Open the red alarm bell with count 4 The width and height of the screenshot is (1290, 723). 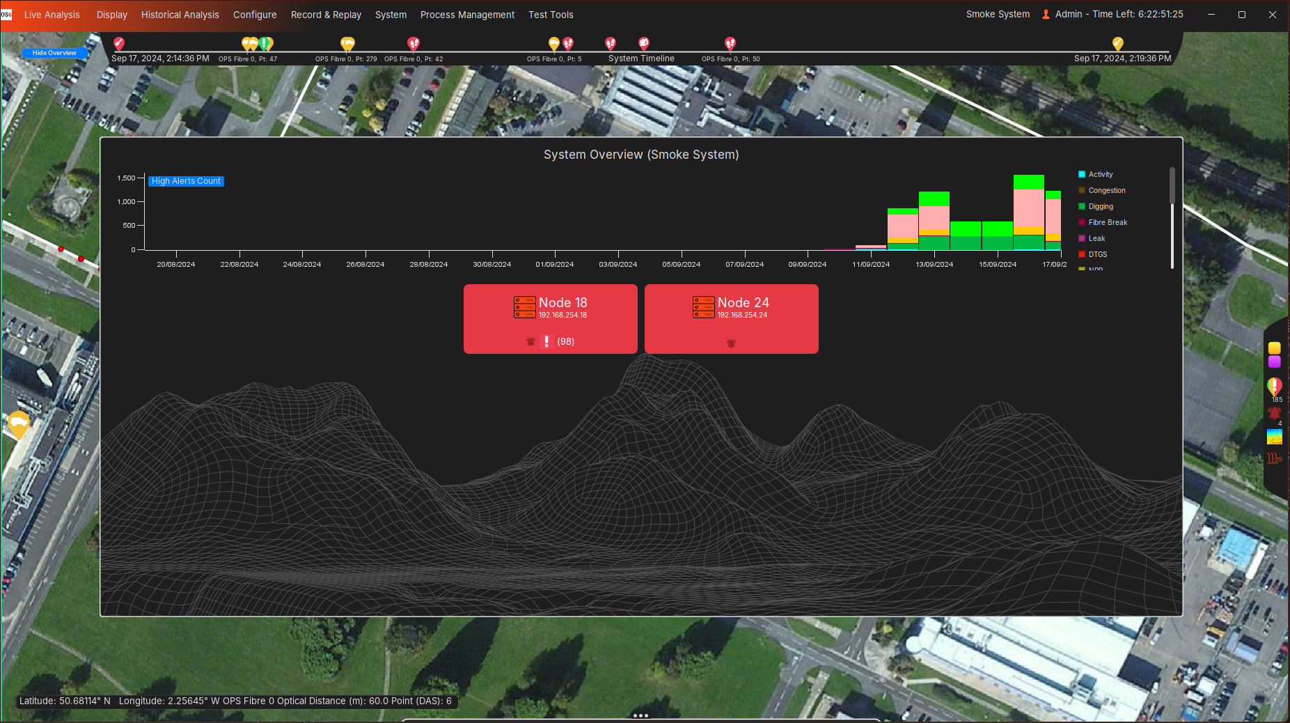1274,413
